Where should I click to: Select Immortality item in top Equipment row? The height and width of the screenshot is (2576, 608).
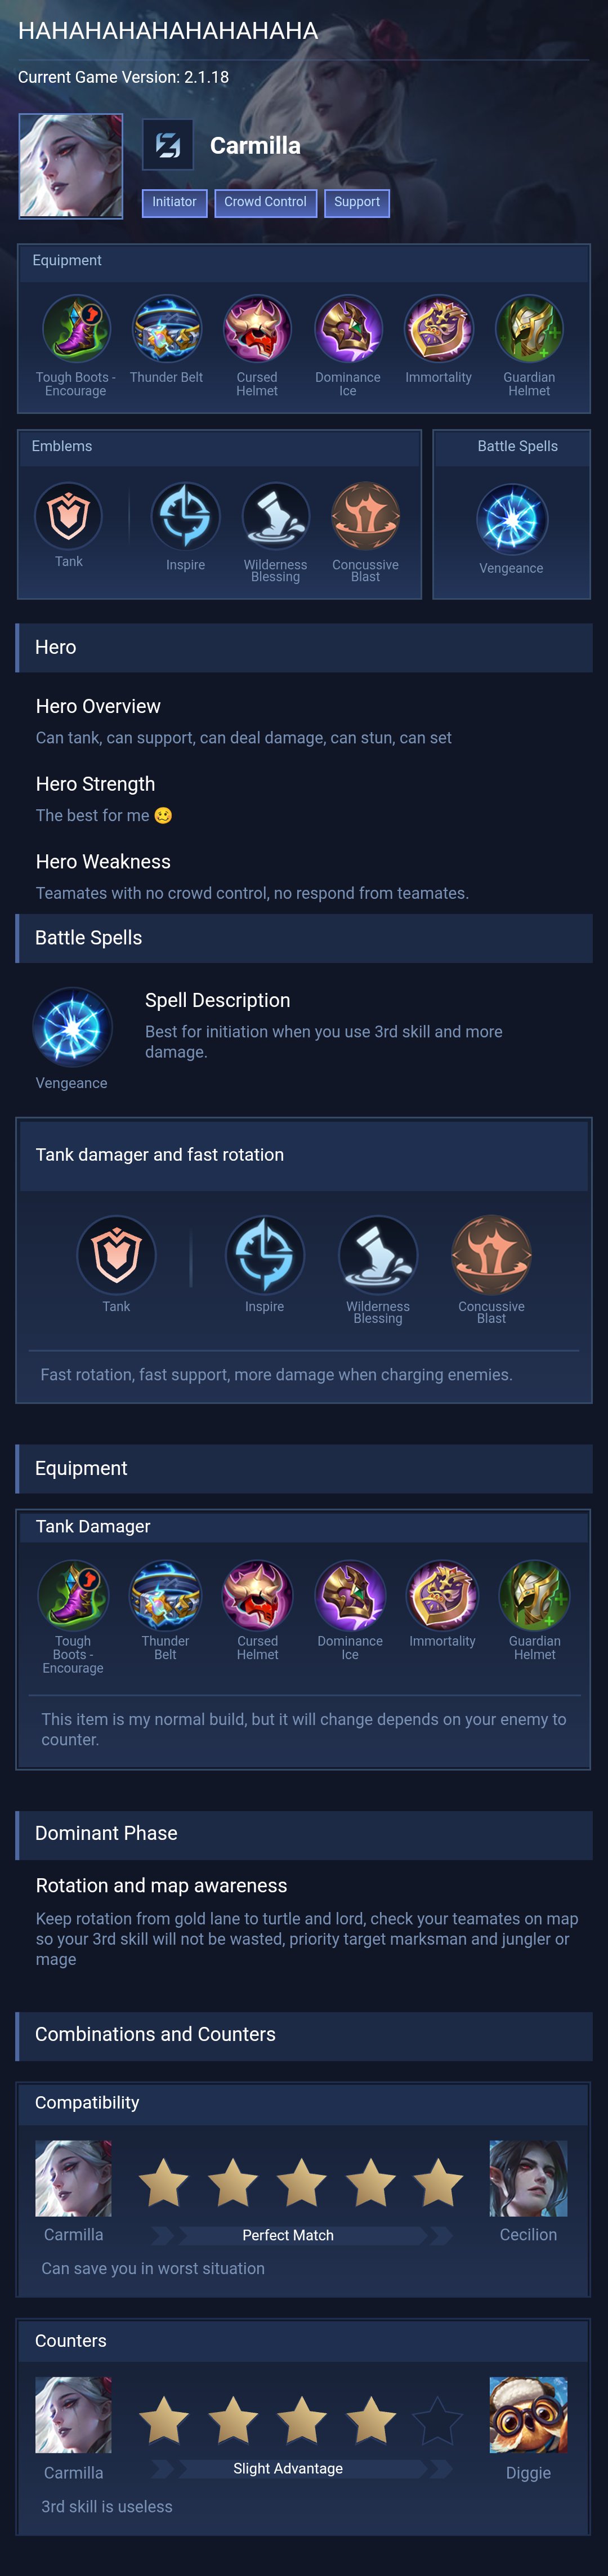coord(438,329)
